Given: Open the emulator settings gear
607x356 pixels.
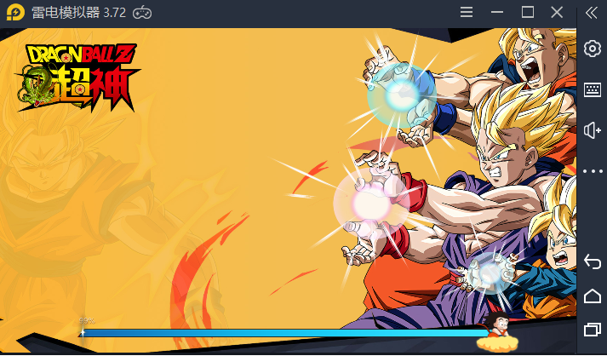Looking at the screenshot, I should [593, 49].
